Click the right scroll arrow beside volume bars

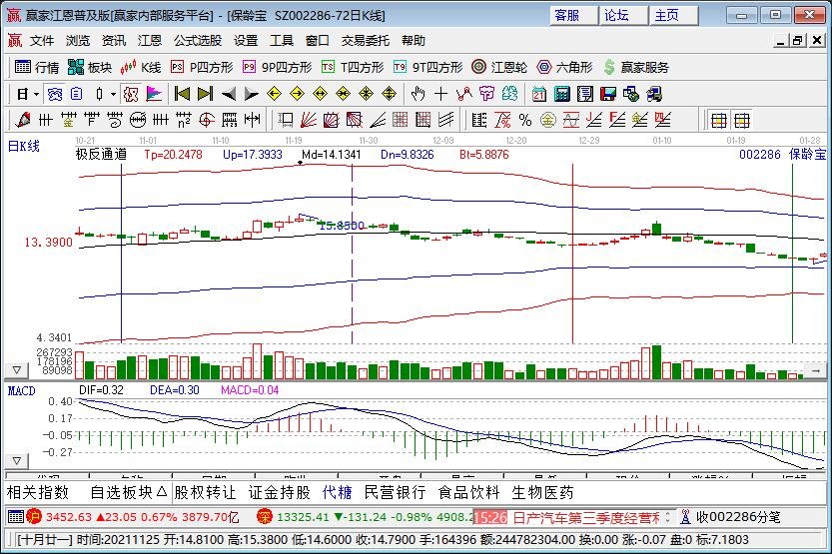pyautogui.click(x=816, y=370)
